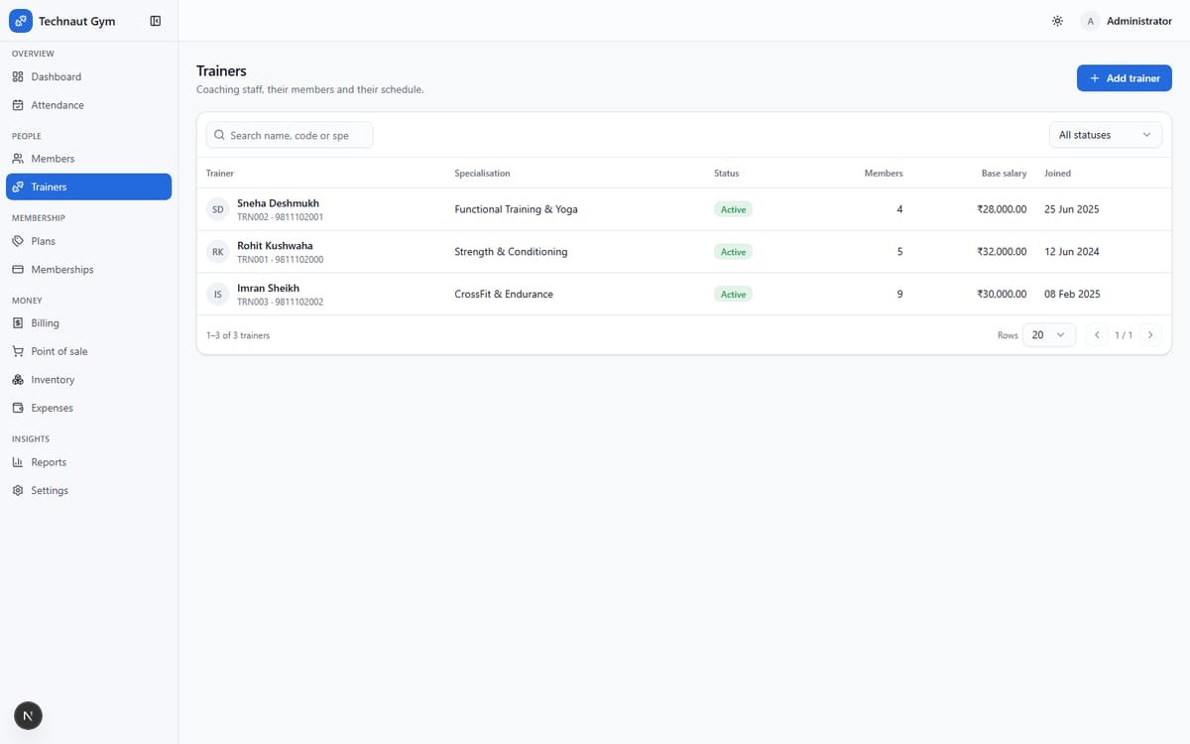Click the Technaut Gym logo icon
This screenshot has width=1190, height=744.
tap(21, 21)
